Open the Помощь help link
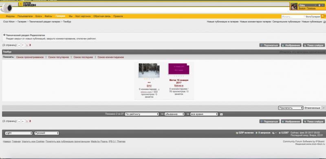This screenshot has width=326, height=159. tap(311, 8)
